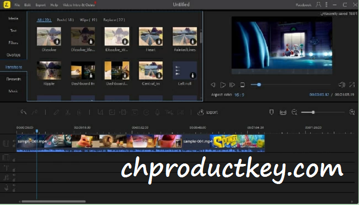Viewport: 359px width, 205px height.
Task: Download the PaintedLines transition
Action: (193, 42)
